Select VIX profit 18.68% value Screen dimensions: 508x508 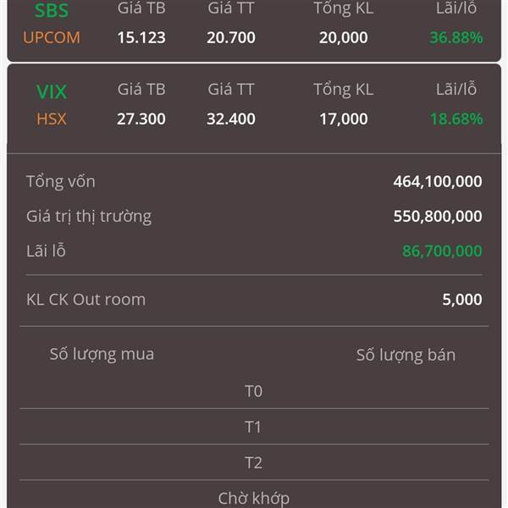point(456,119)
